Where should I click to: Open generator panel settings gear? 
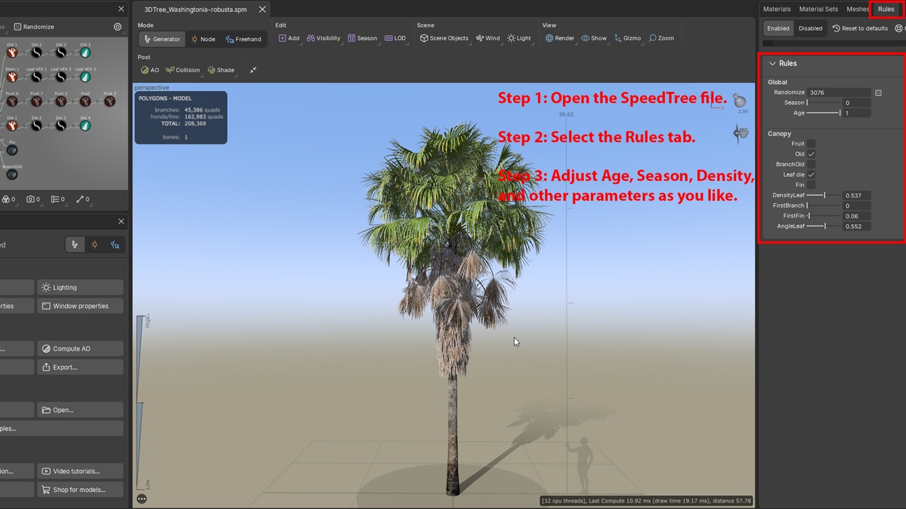click(x=117, y=27)
